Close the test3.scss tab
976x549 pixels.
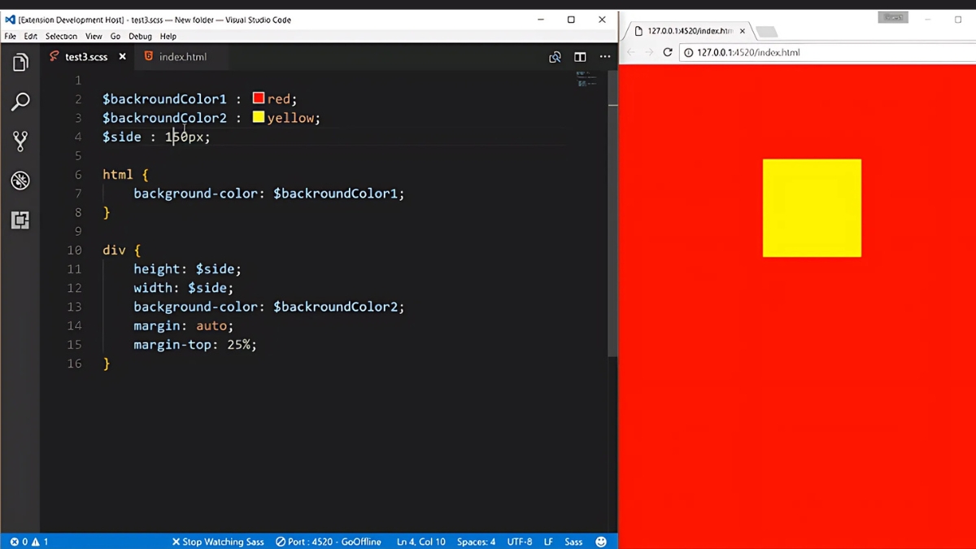(x=123, y=57)
